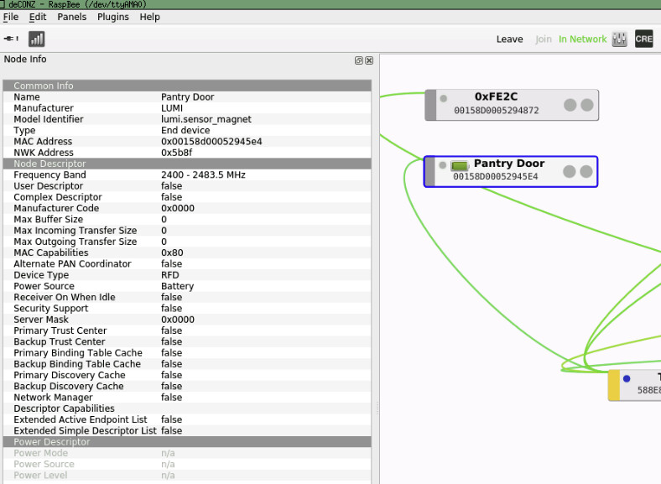Click the battery icon on Pantry Door node
The height and width of the screenshot is (484, 661).
460,165
